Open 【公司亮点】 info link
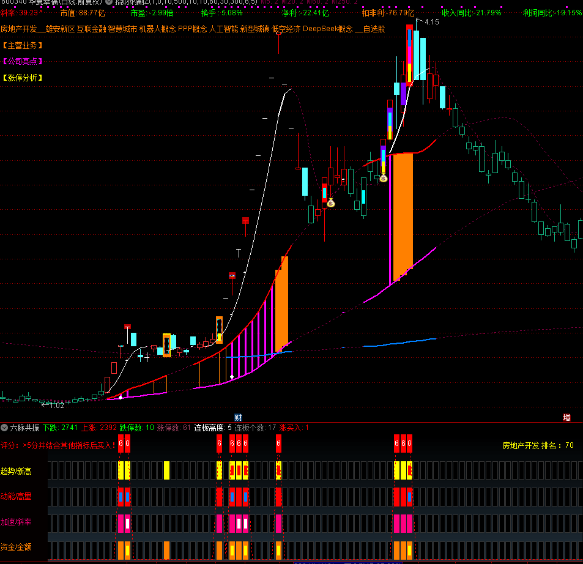Screen dimensions: 583x564 22,61
